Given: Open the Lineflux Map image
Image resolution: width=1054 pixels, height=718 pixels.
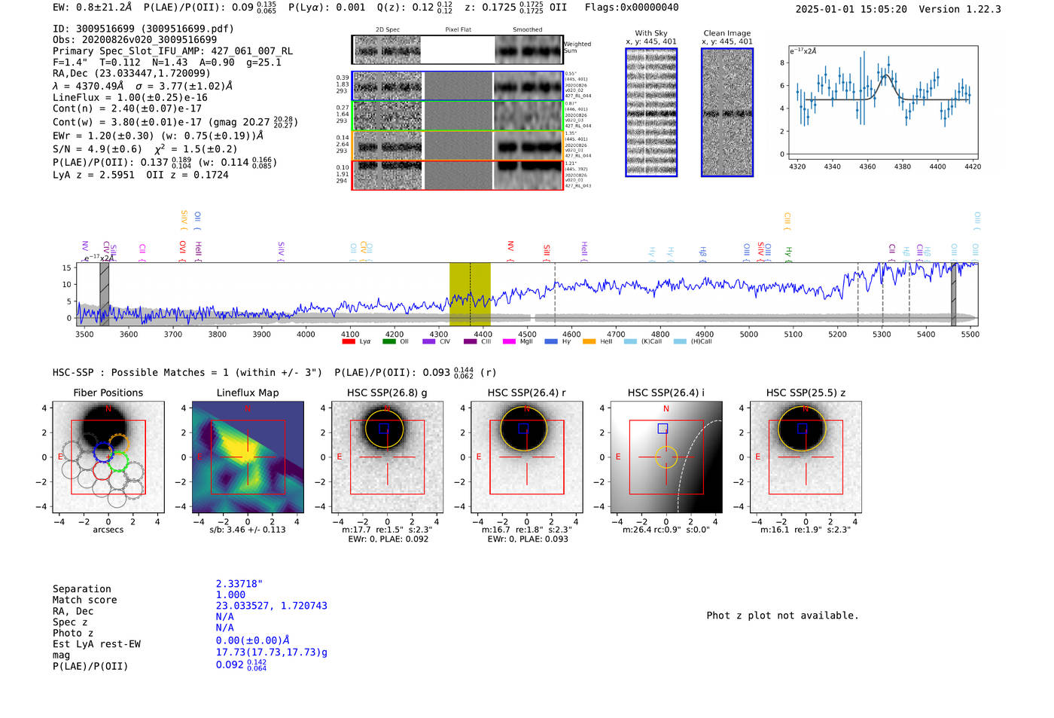Looking at the screenshot, I should click(248, 457).
